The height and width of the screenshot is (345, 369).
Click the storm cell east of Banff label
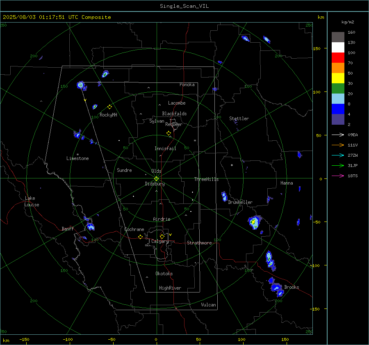coord(90,226)
